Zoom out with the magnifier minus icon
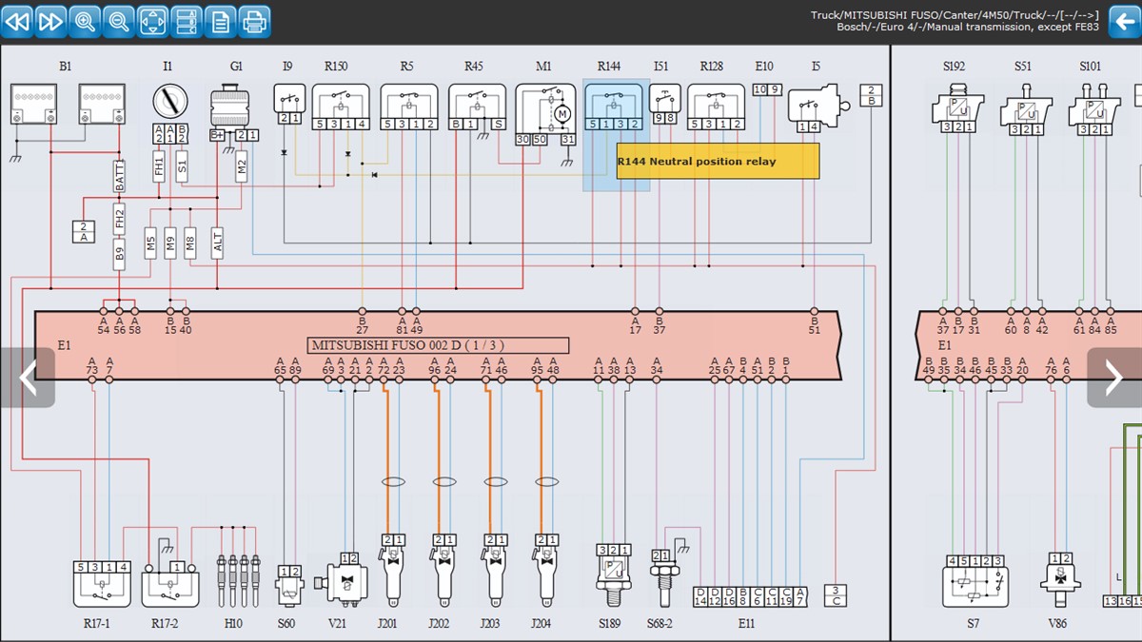Viewport: 1142px width, 642px height. tap(119, 21)
